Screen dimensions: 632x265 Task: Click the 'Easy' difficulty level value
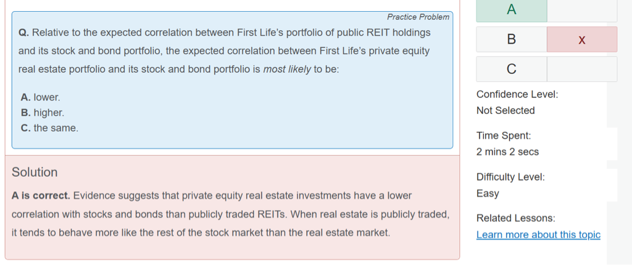coord(488,193)
